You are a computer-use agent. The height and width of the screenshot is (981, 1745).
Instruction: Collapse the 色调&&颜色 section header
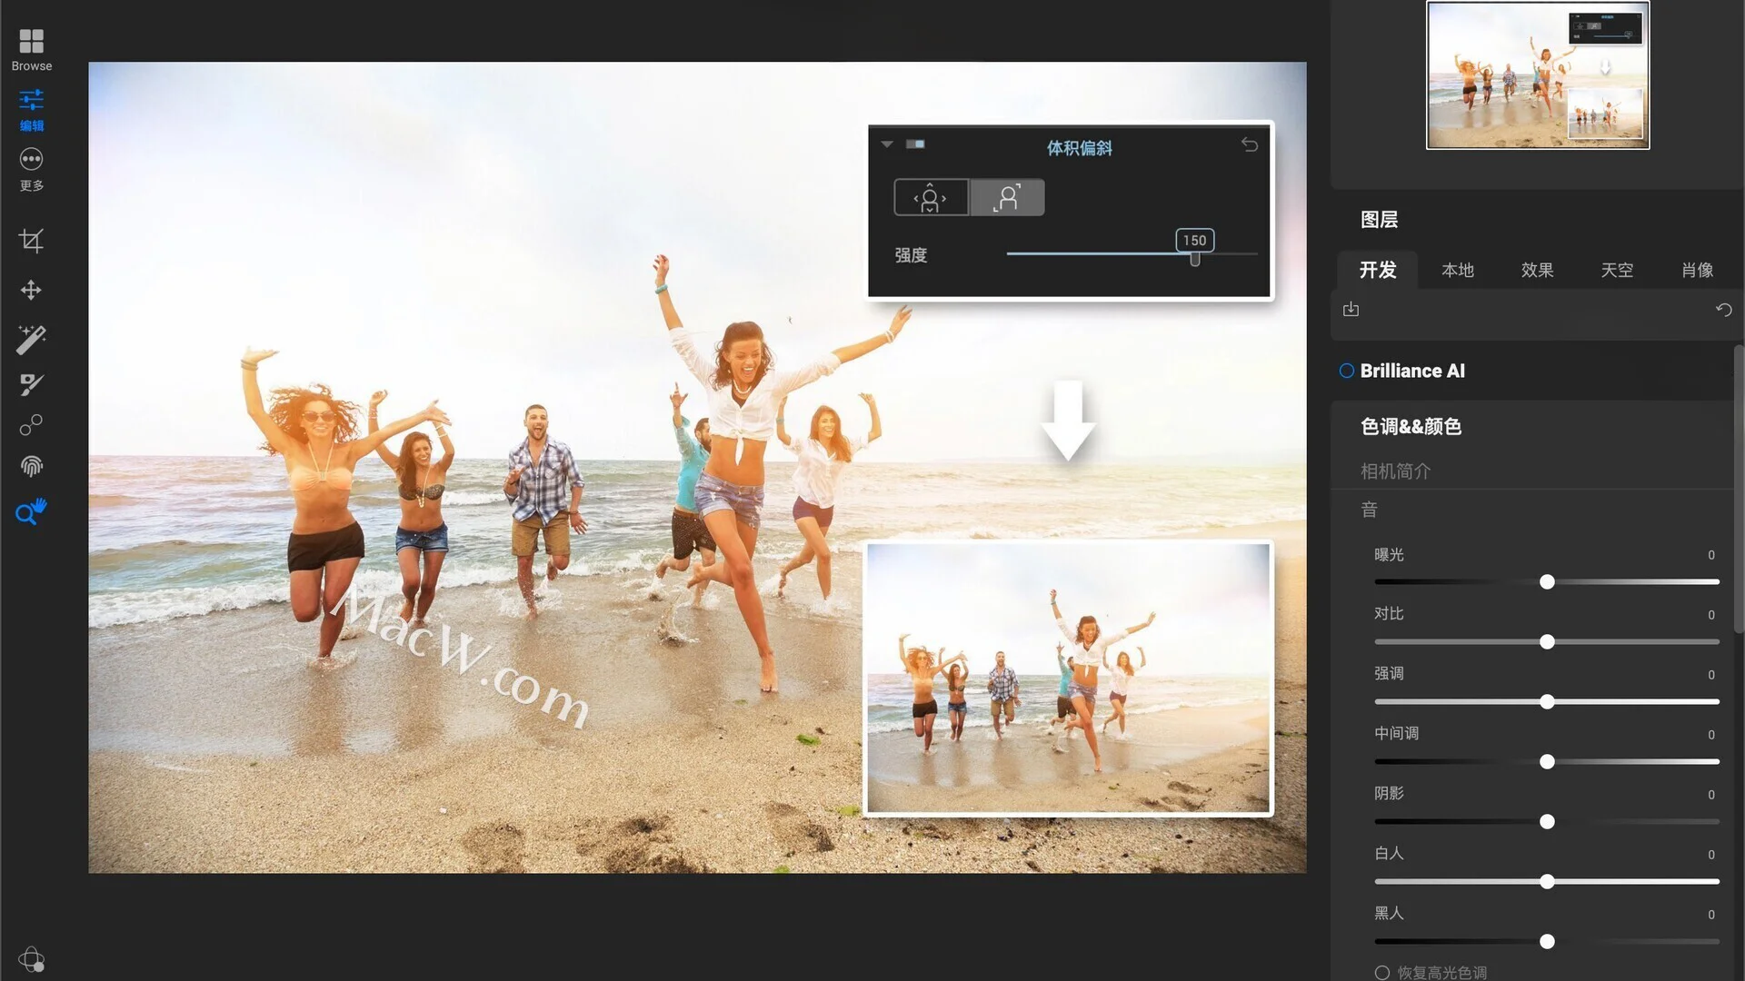(x=1411, y=426)
